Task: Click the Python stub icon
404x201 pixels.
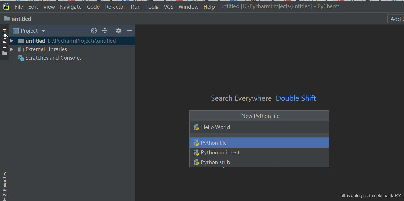Action: [196, 162]
